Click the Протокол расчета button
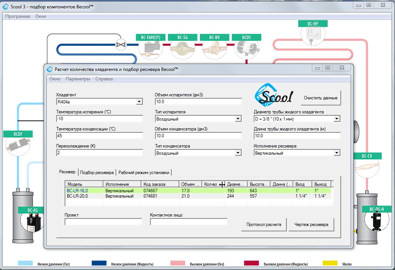The image size is (395, 270). pos(264,224)
